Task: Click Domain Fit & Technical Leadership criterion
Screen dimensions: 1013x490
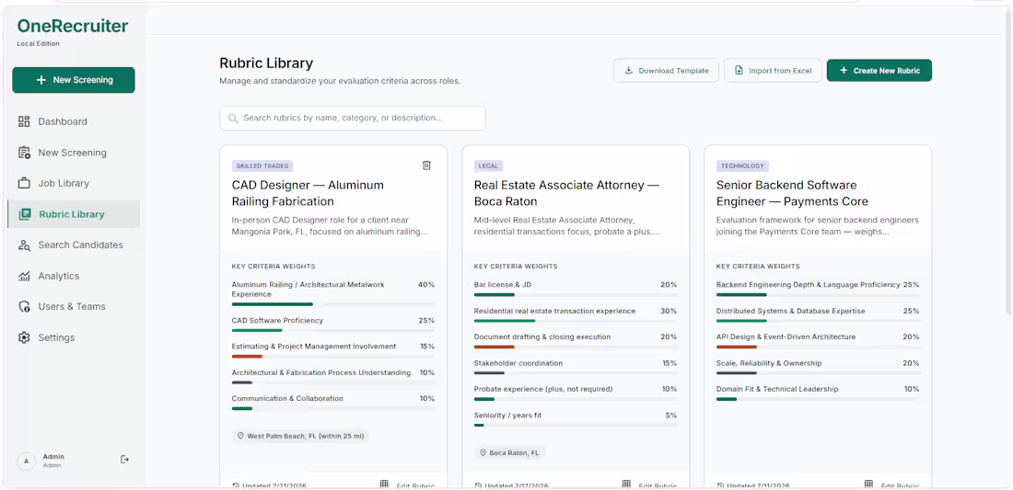Action: pos(777,389)
